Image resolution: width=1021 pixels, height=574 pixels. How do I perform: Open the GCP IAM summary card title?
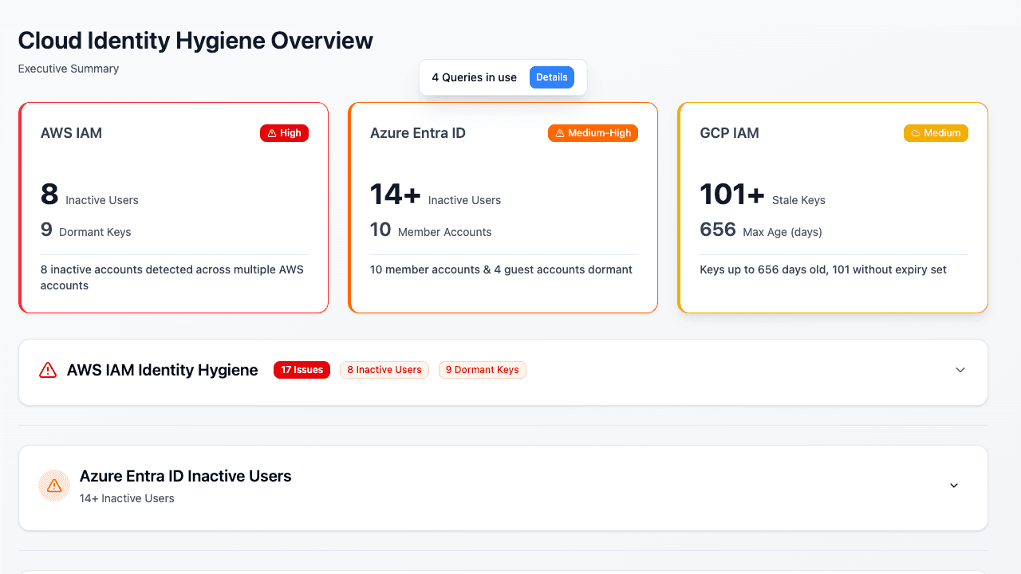(729, 133)
